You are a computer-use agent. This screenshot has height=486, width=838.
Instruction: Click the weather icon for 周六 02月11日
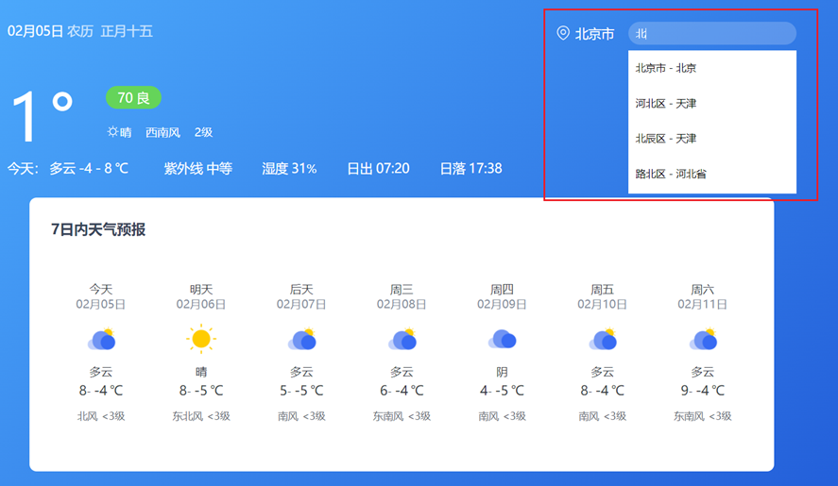point(703,339)
